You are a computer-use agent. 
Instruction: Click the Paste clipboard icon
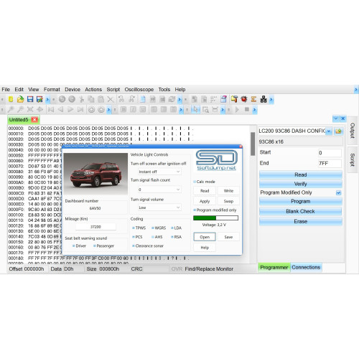[x=101, y=99]
